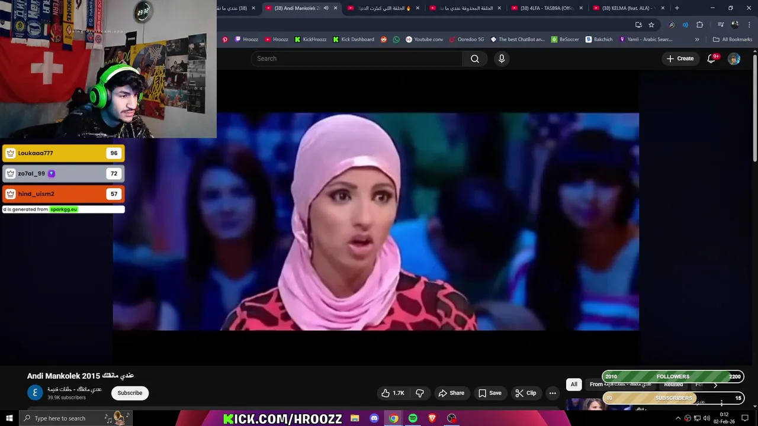Open Brave browser from the taskbar
Image resolution: width=758 pixels, height=426 pixels.
(432, 418)
